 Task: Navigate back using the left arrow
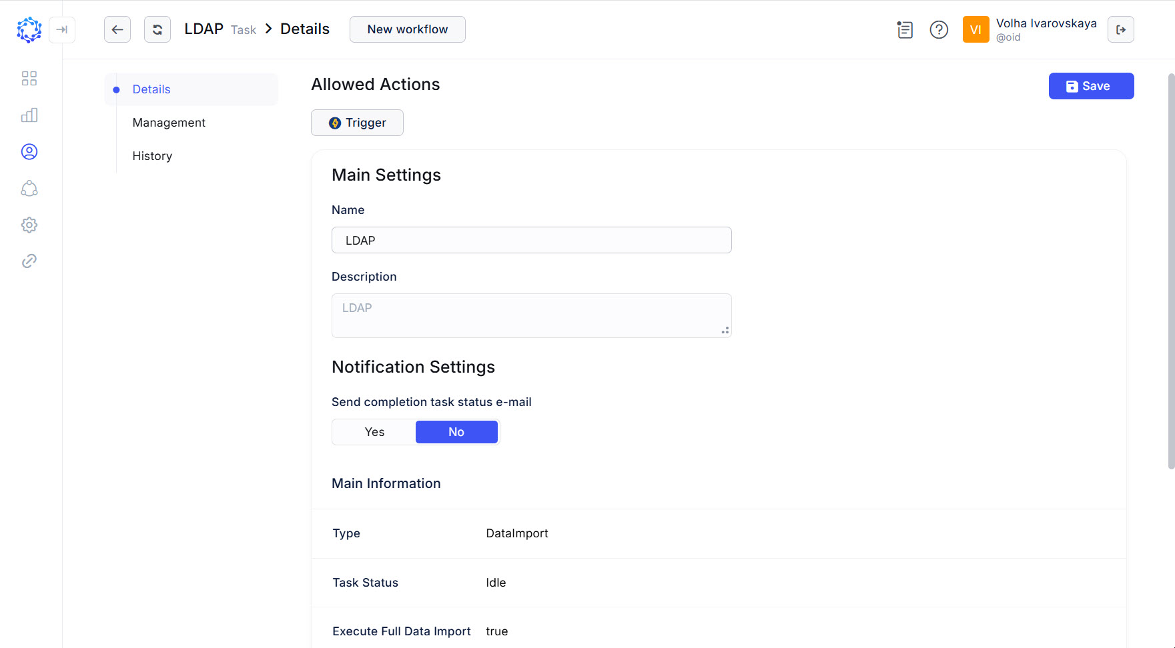[117, 29]
